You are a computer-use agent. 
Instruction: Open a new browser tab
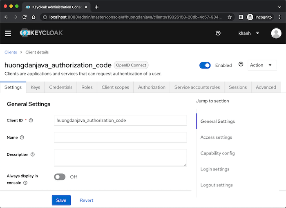(97, 7)
